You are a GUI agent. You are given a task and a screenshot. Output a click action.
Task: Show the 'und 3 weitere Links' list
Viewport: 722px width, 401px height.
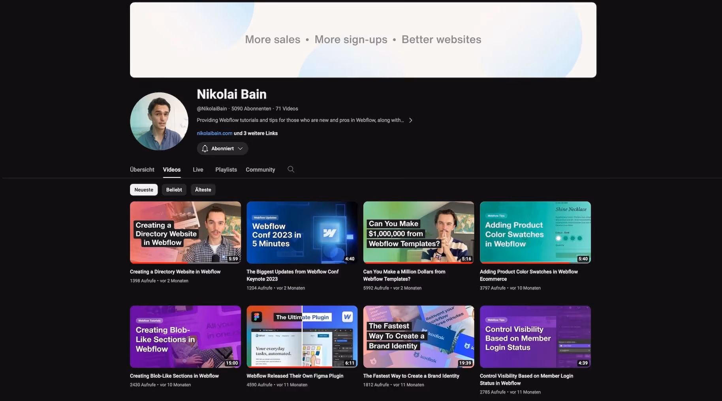256,133
